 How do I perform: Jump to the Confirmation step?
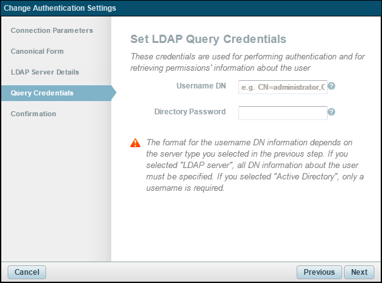coord(34,114)
